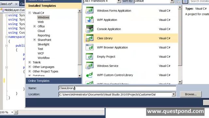The width and height of the screenshot is (209, 118).
Task: Click the WPF Application template icon
Action: 89,20
